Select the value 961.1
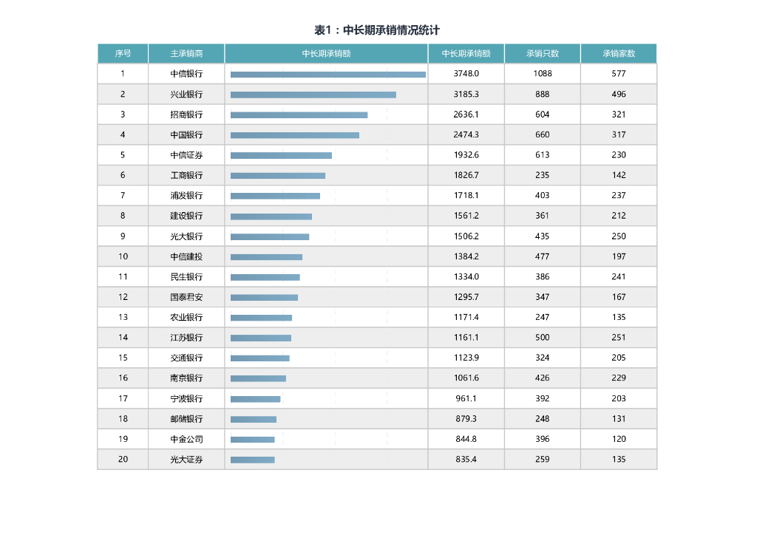757x535 pixels. (x=466, y=398)
